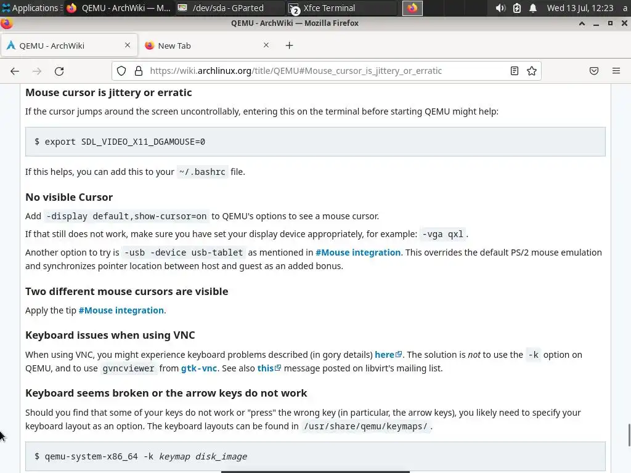631x473 pixels.
Task: Switch to Xfce Terminal window
Action: 341,8
